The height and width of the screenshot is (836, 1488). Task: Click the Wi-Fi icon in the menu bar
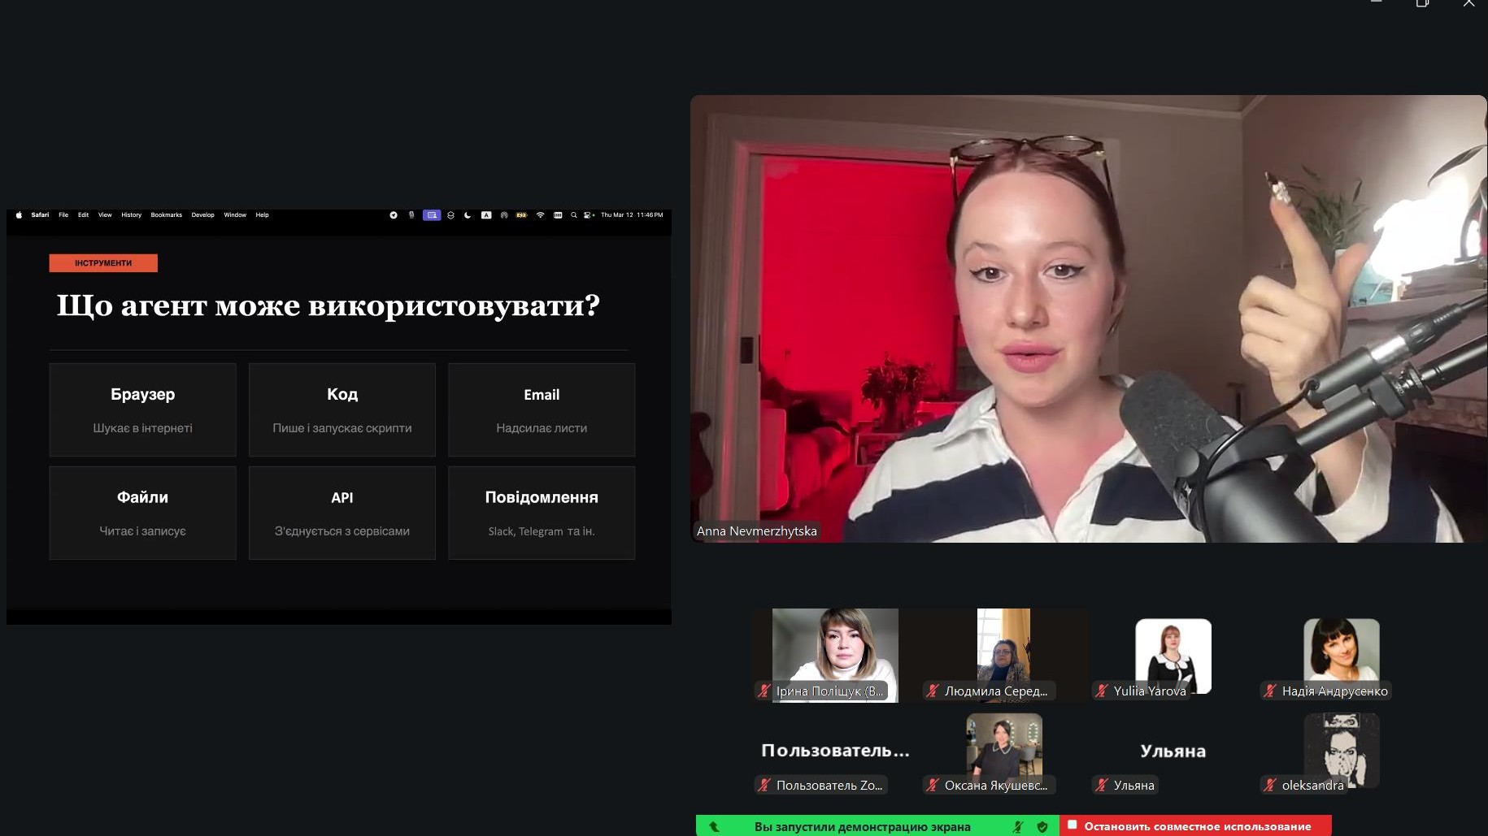coord(540,215)
